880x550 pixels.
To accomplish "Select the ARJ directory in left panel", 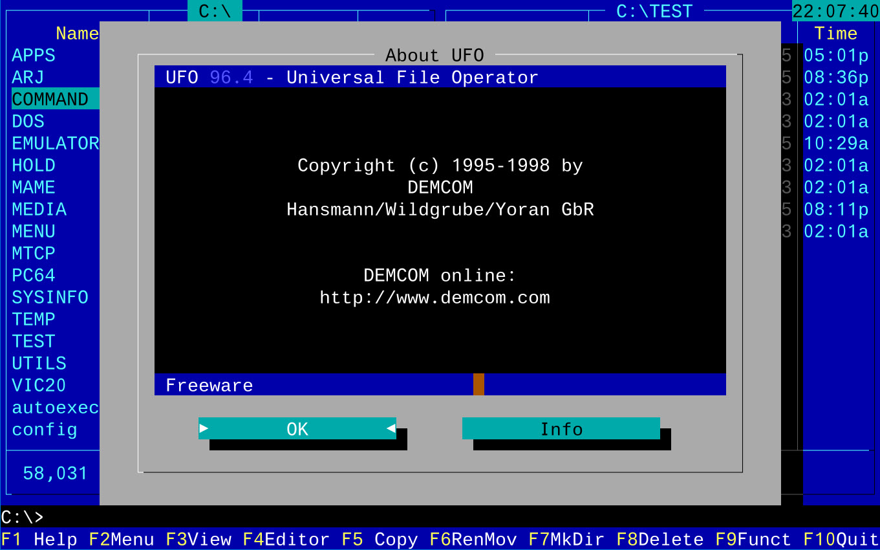I will click(28, 77).
